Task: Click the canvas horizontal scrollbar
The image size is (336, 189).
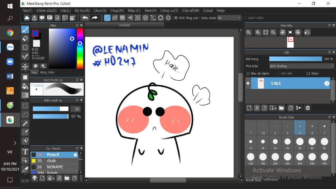Action: pos(168,180)
